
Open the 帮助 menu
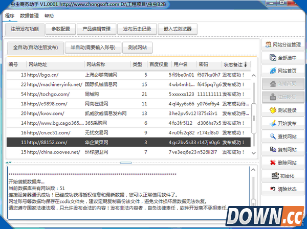[49, 16]
